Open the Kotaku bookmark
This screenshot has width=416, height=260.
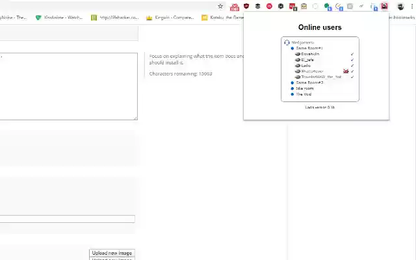pos(222,18)
